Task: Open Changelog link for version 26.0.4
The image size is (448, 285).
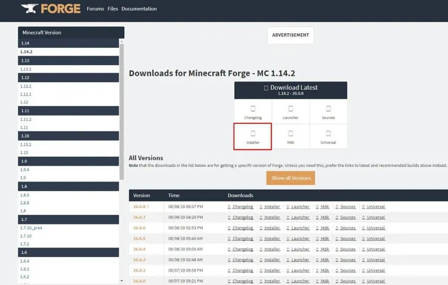Action: pos(242,249)
